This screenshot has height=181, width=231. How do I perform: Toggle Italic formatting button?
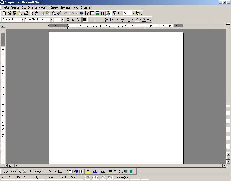[x=73, y=20]
